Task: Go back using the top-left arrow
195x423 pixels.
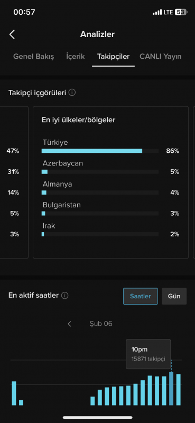Action: 12,34
